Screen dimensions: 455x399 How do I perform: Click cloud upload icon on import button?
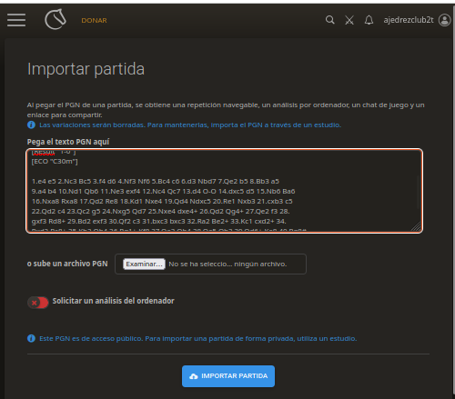click(194, 376)
